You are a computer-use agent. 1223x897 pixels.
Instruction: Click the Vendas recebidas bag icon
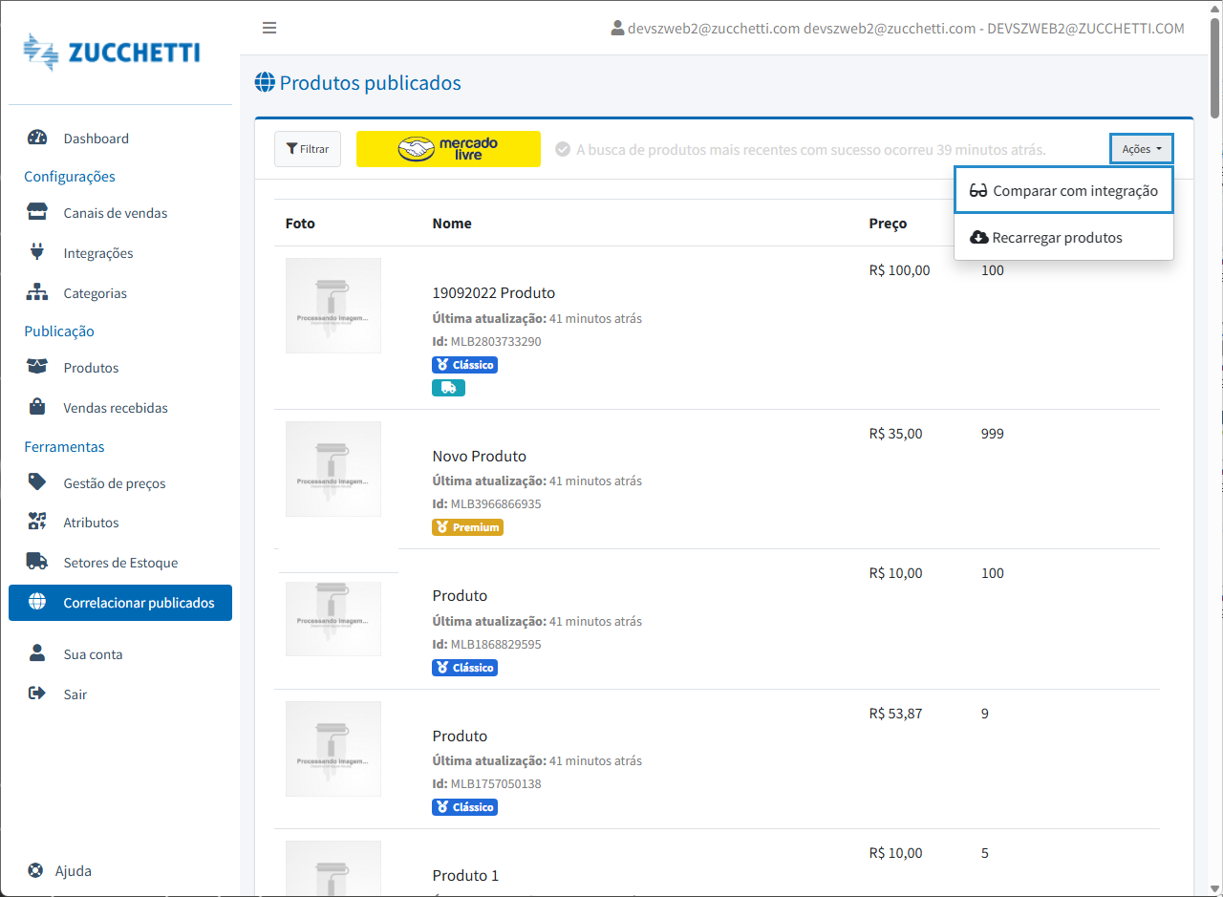click(37, 407)
